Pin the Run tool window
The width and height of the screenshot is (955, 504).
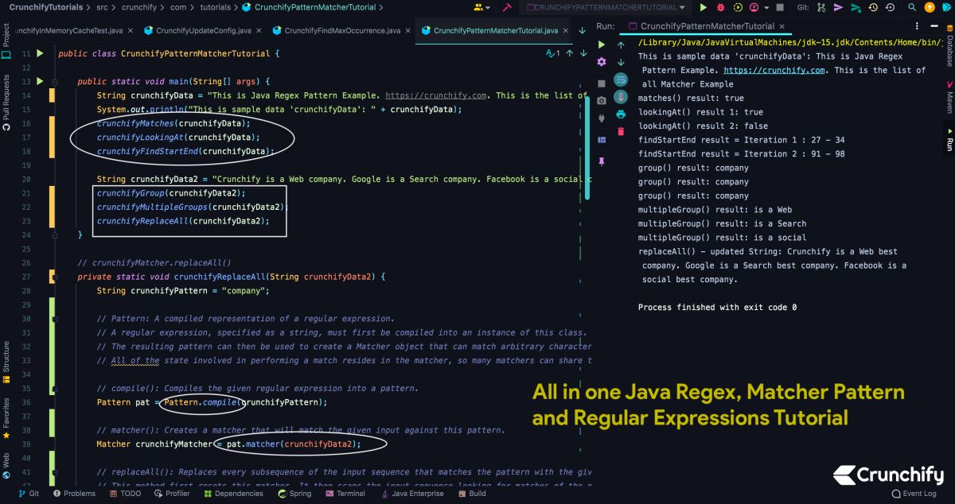tap(602, 161)
